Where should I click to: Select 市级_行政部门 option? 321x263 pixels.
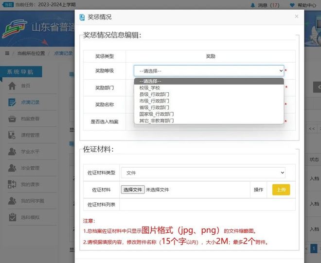[x=209, y=101]
